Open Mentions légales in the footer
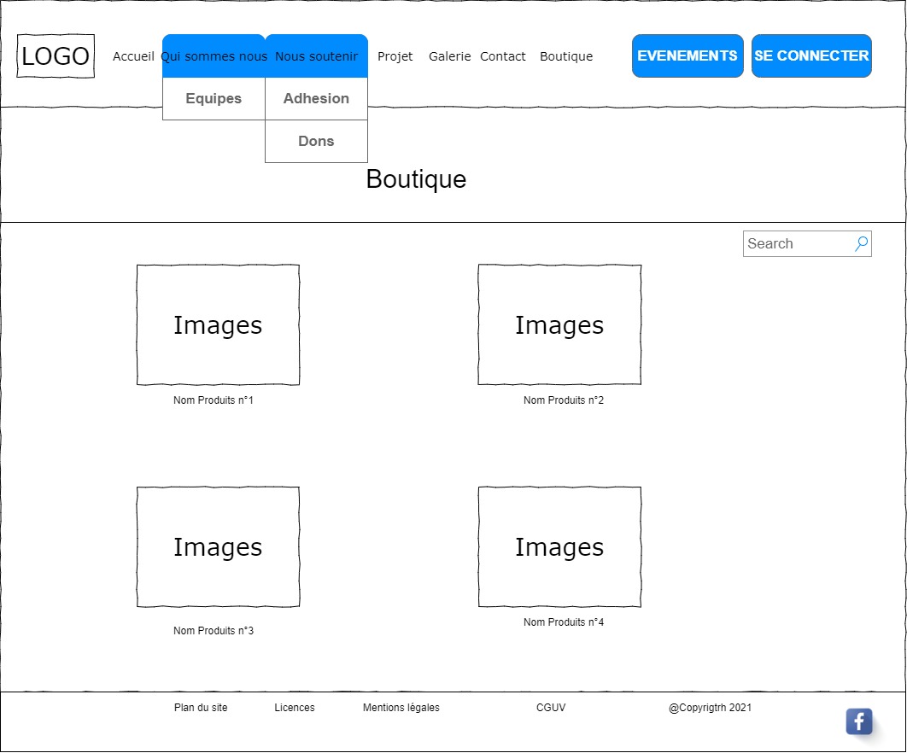This screenshot has height=753, width=907. click(401, 708)
